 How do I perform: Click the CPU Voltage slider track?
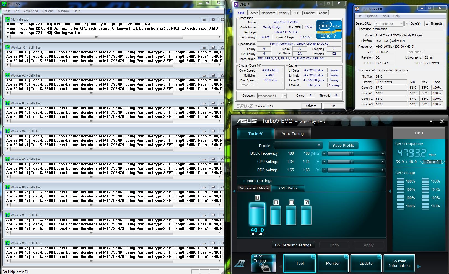(x=353, y=162)
